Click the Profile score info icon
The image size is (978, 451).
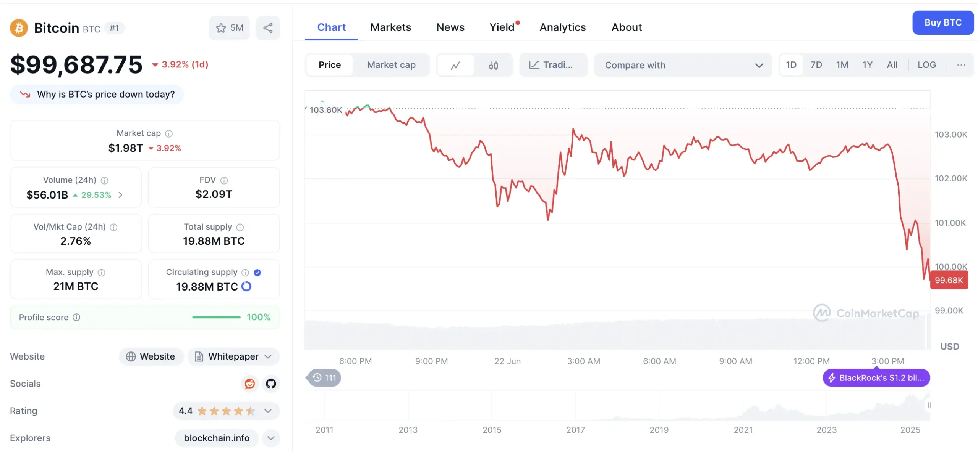point(76,317)
